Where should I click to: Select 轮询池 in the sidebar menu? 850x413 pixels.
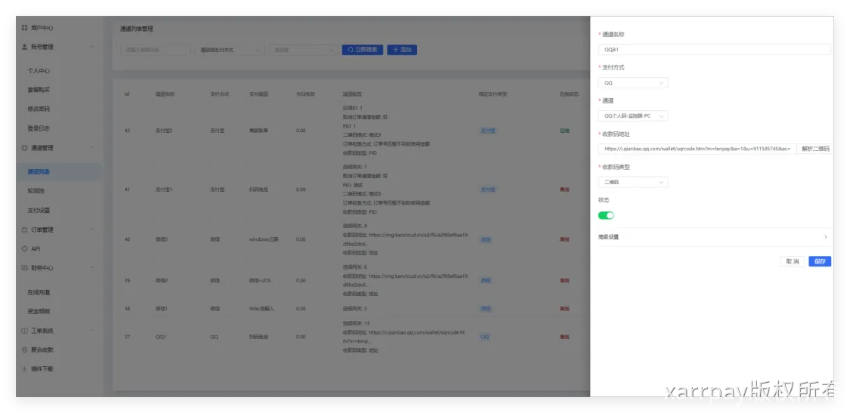[x=36, y=191]
